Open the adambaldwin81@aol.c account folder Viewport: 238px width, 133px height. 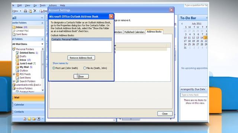pyautogui.click(x=29, y=85)
